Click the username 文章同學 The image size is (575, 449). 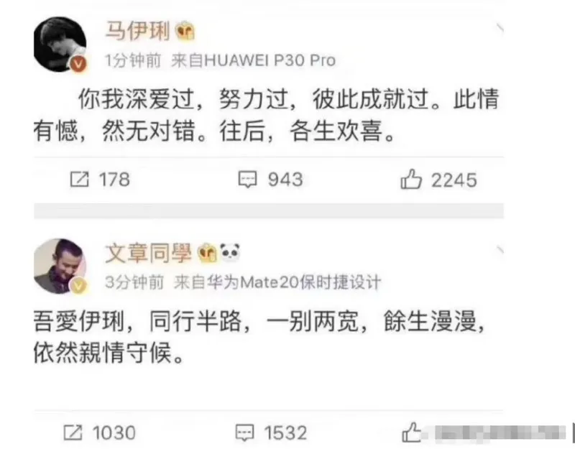148,253
